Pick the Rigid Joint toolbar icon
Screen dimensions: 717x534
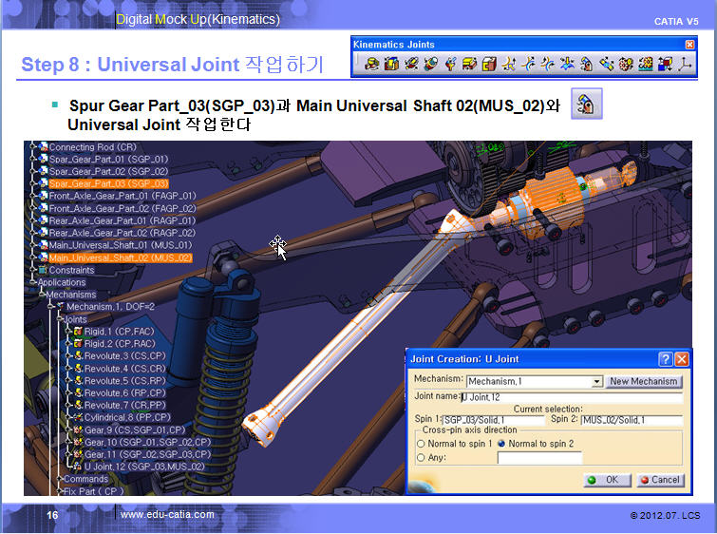click(489, 65)
